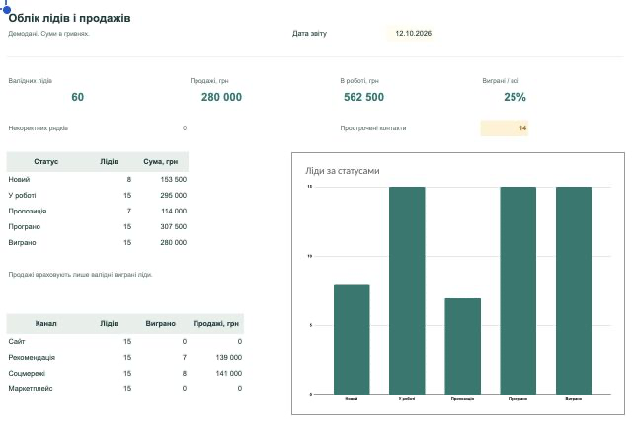Select won count 7 in Рекомендація row

point(185,358)
